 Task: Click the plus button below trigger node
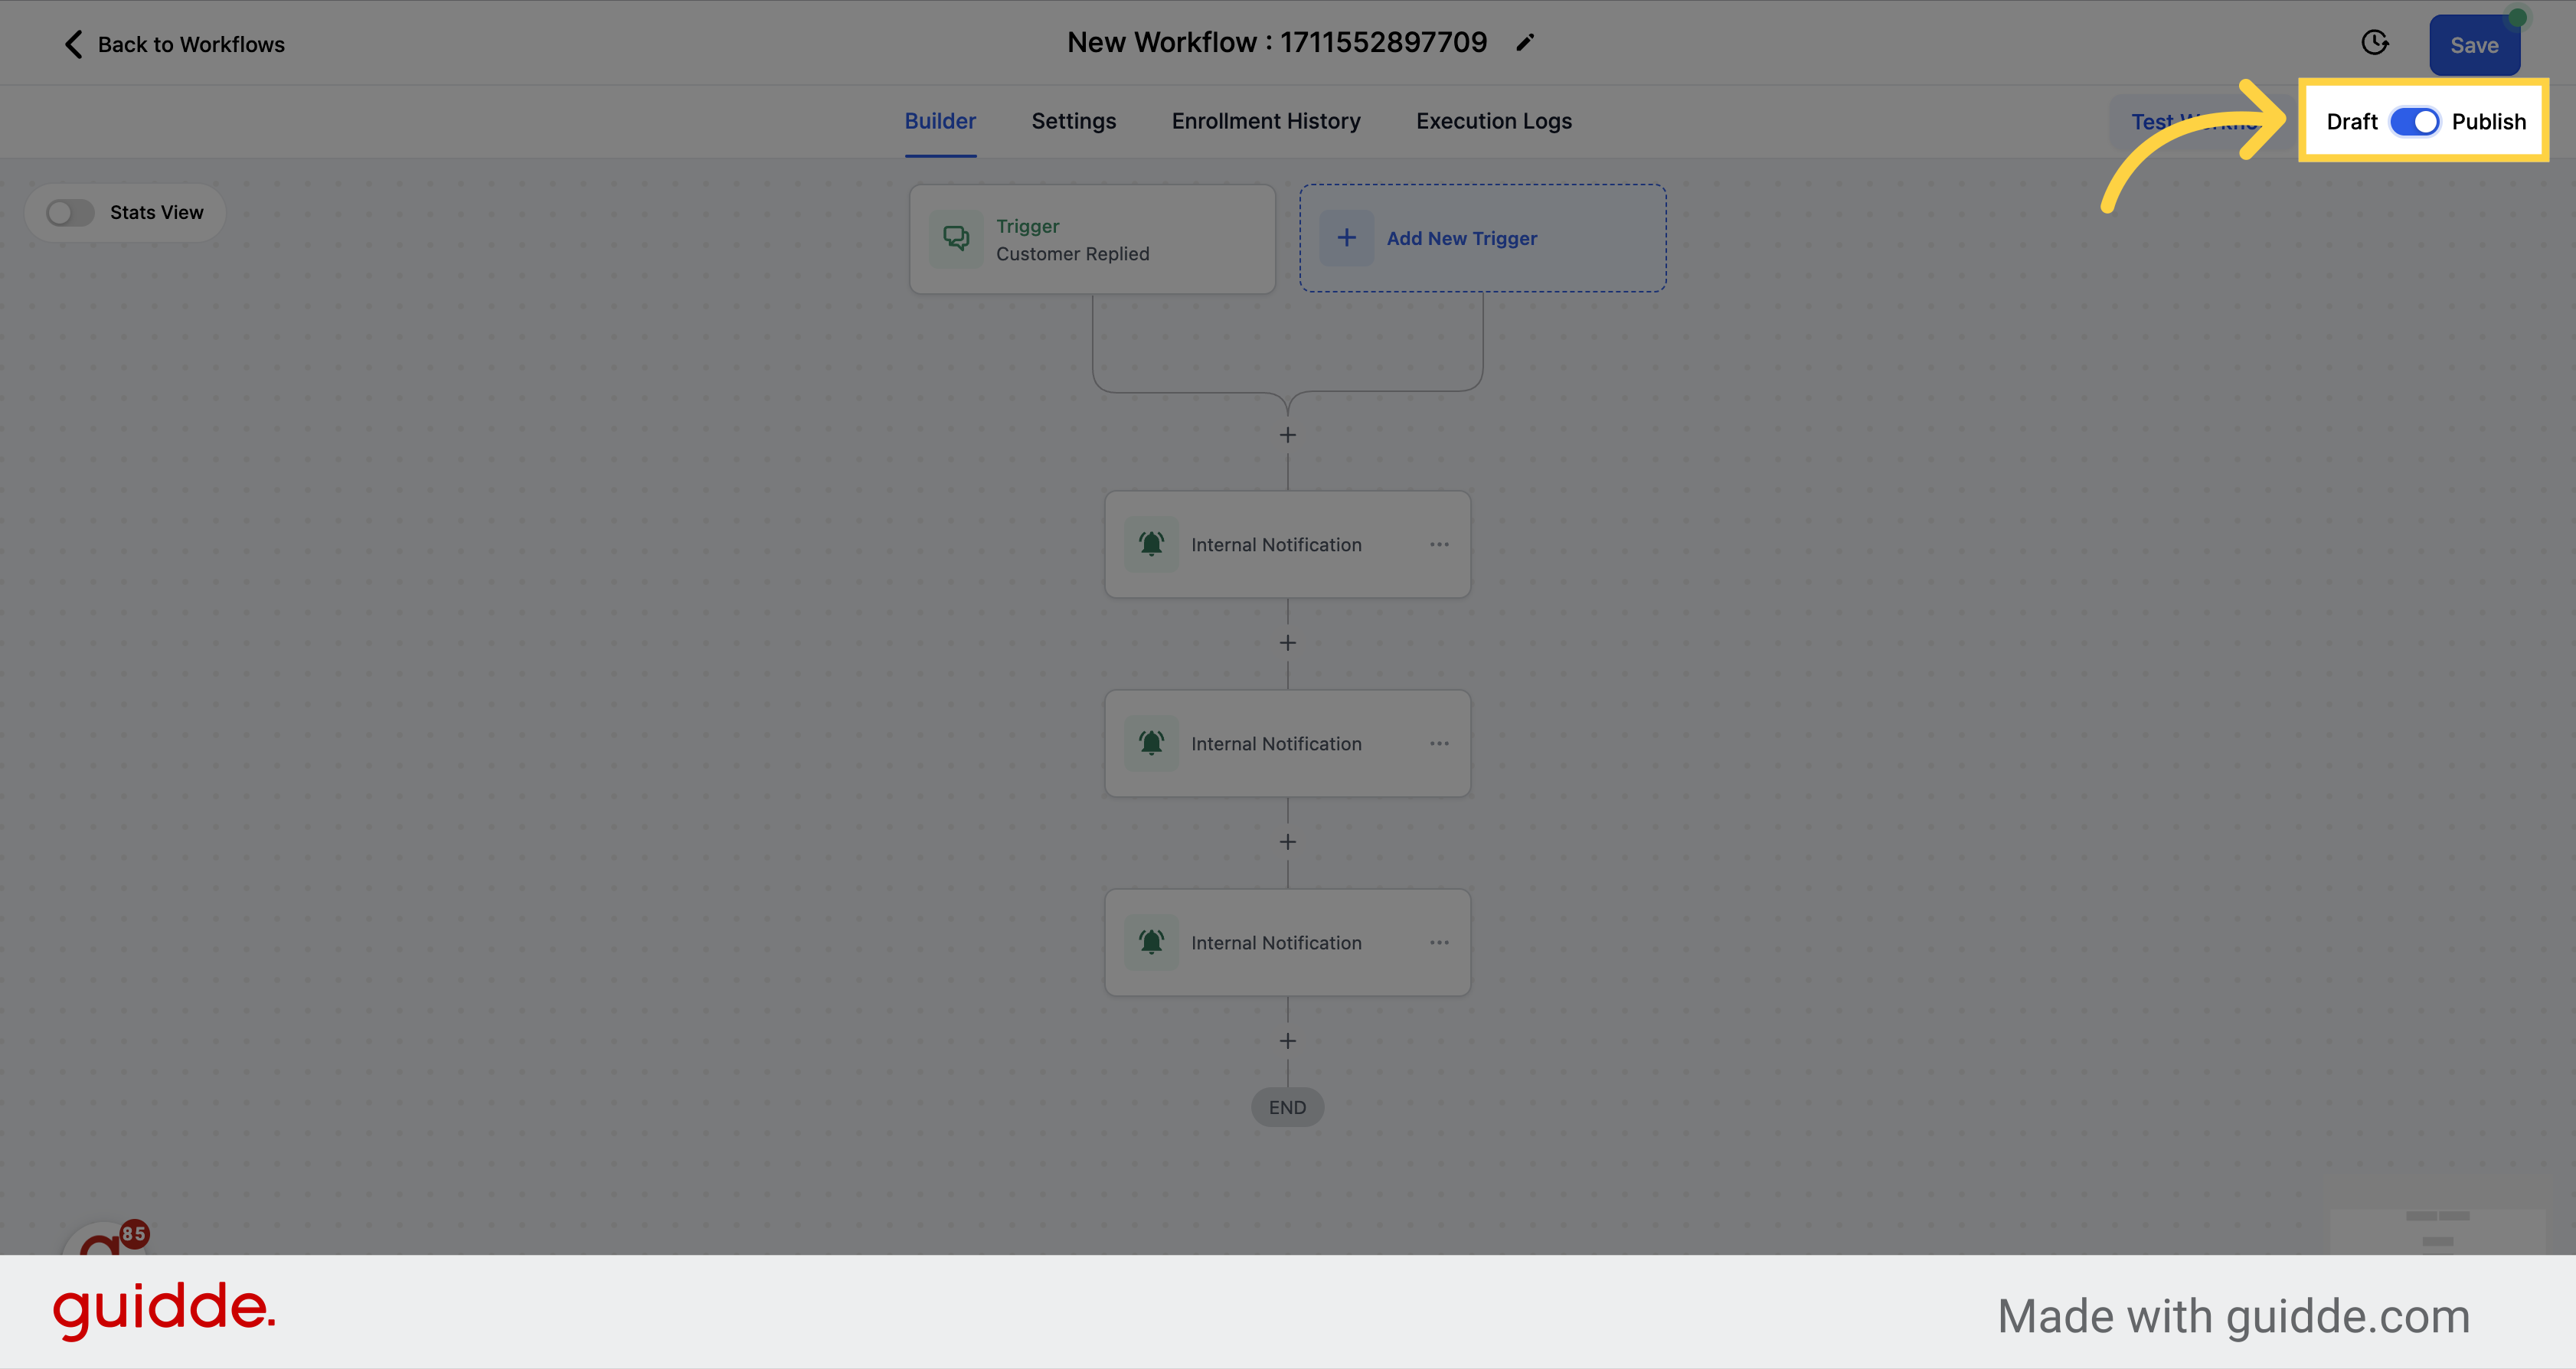coord(1288,434)
